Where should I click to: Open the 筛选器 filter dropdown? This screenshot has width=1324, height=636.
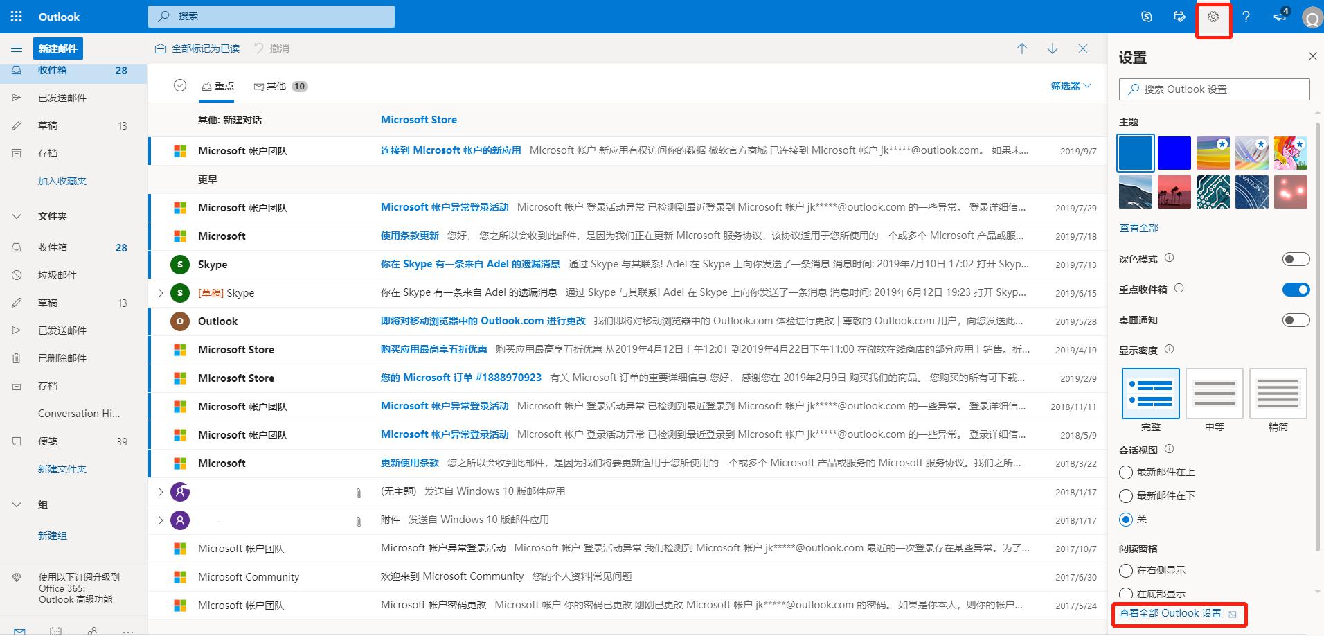click(1071, 86)
